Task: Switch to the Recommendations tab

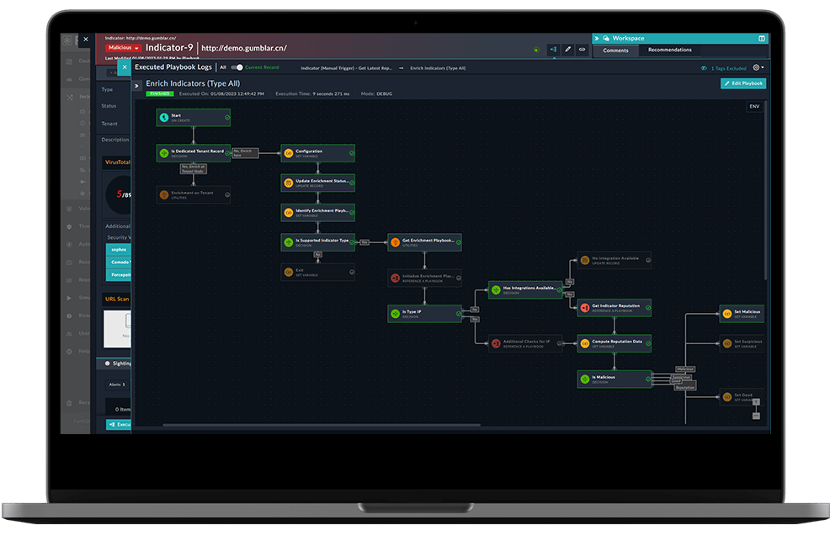Action: [669, 50]
